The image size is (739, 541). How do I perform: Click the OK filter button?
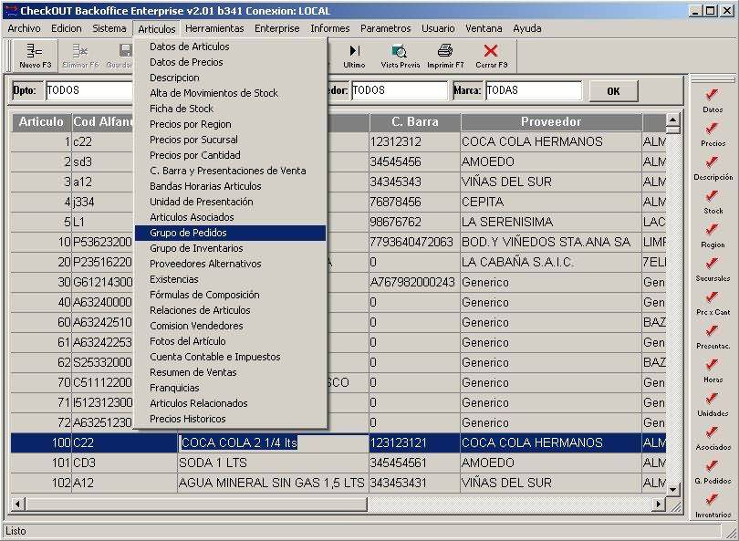(613, 91)
